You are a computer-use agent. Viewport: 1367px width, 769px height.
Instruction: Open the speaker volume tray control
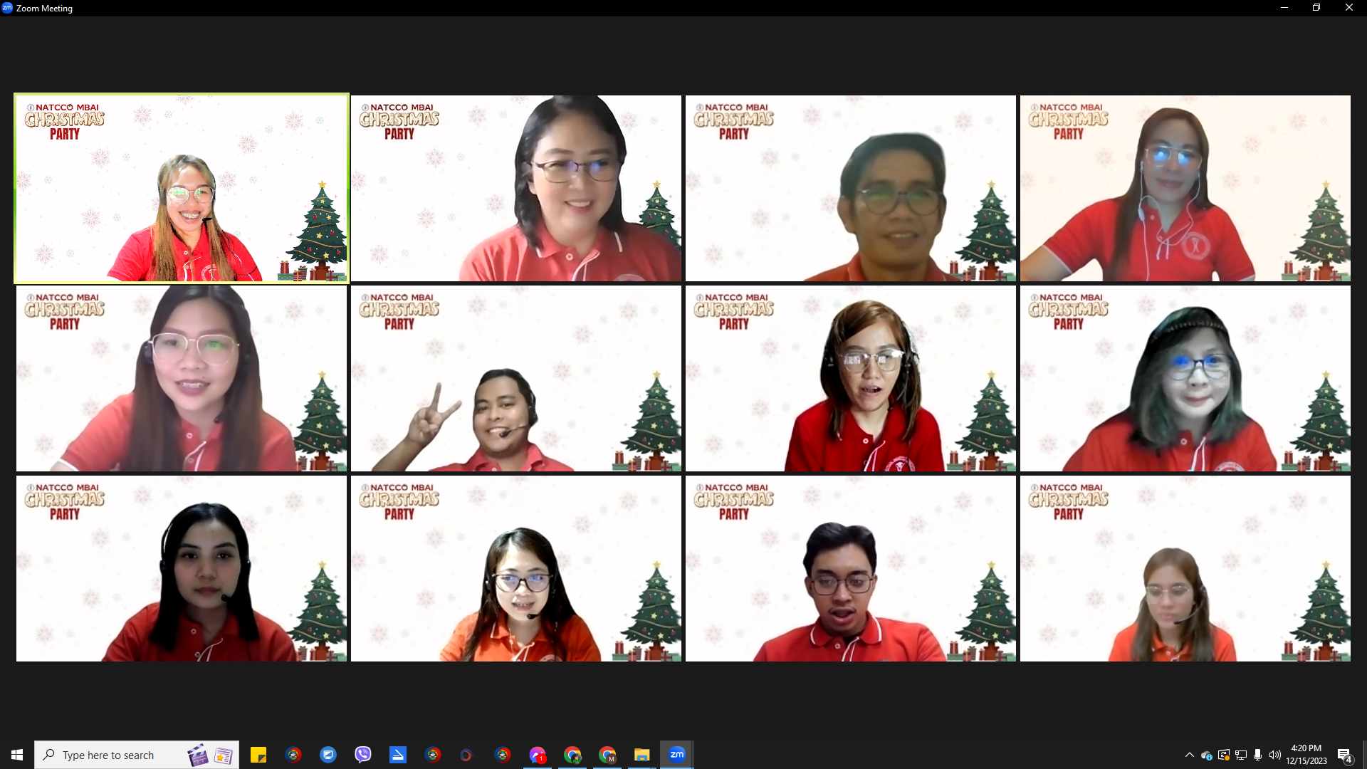coord(1275,755)
